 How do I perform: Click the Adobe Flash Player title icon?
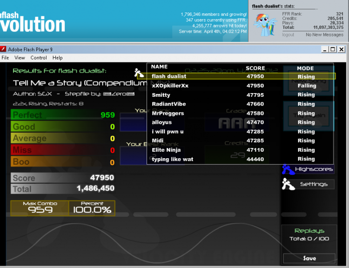click(x=3, y=49)
